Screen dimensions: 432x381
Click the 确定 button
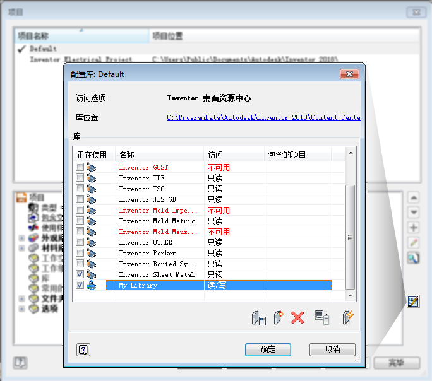click(268, 349)
